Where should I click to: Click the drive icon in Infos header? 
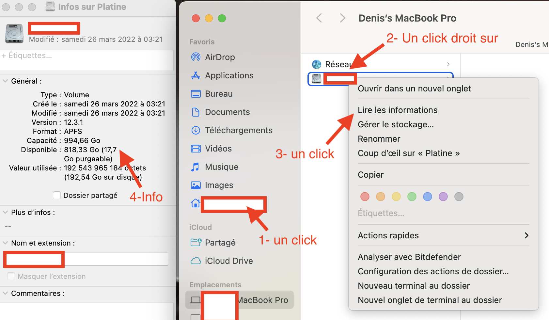14,33
